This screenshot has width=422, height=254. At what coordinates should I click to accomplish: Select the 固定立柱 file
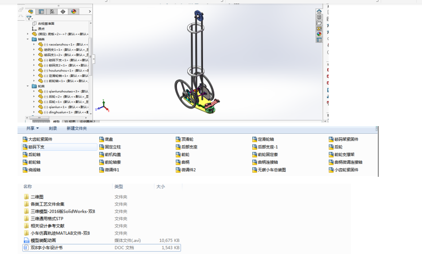click(110, 147)
